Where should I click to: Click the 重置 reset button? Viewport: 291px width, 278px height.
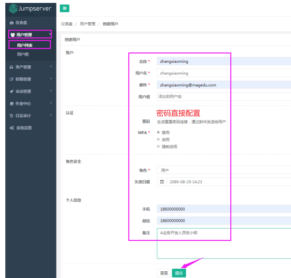[x=164, y=273]
